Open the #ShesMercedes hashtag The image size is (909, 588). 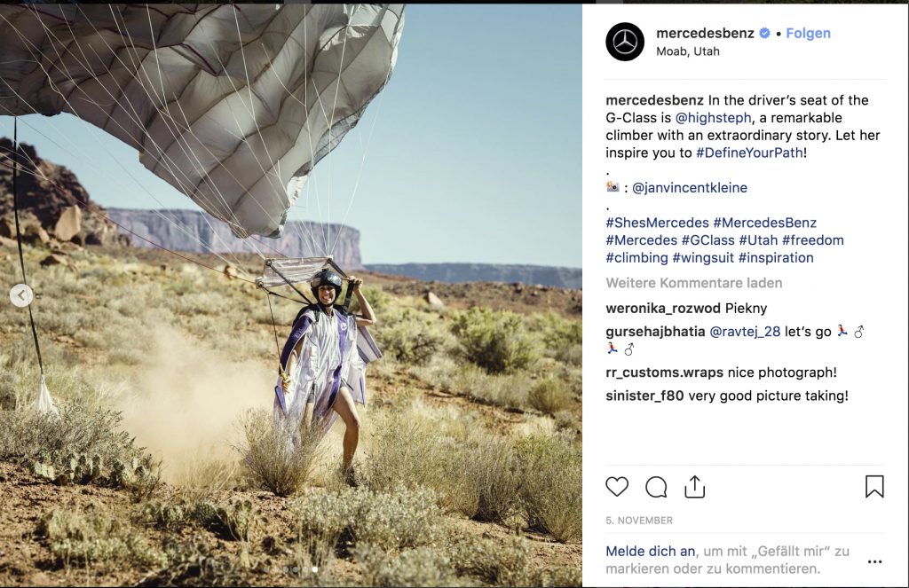[x=658, y=223]
